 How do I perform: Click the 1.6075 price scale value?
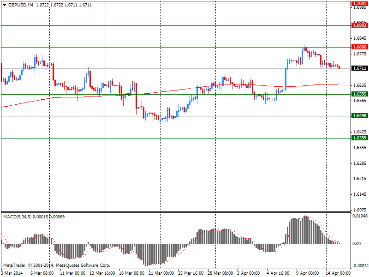(360, 210)
